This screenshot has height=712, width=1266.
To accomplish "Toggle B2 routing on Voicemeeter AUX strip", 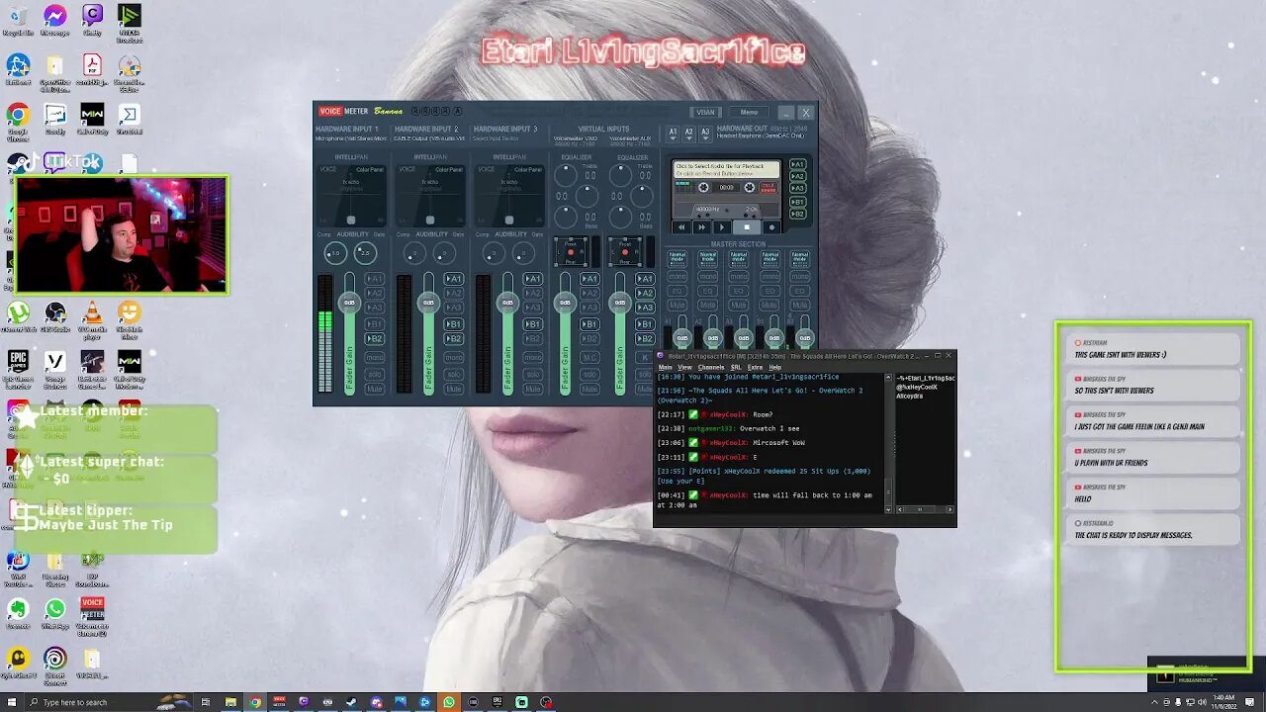I will [645, 338].
